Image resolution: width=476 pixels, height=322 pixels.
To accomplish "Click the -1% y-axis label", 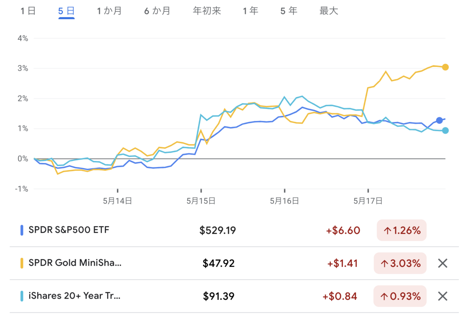I will pyautogui.click(x=21, y=189).
